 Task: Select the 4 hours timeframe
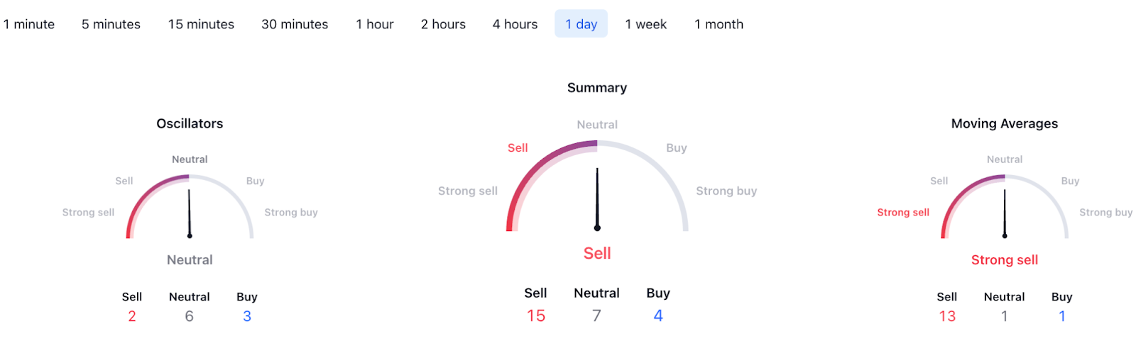[x=515, y=24]
